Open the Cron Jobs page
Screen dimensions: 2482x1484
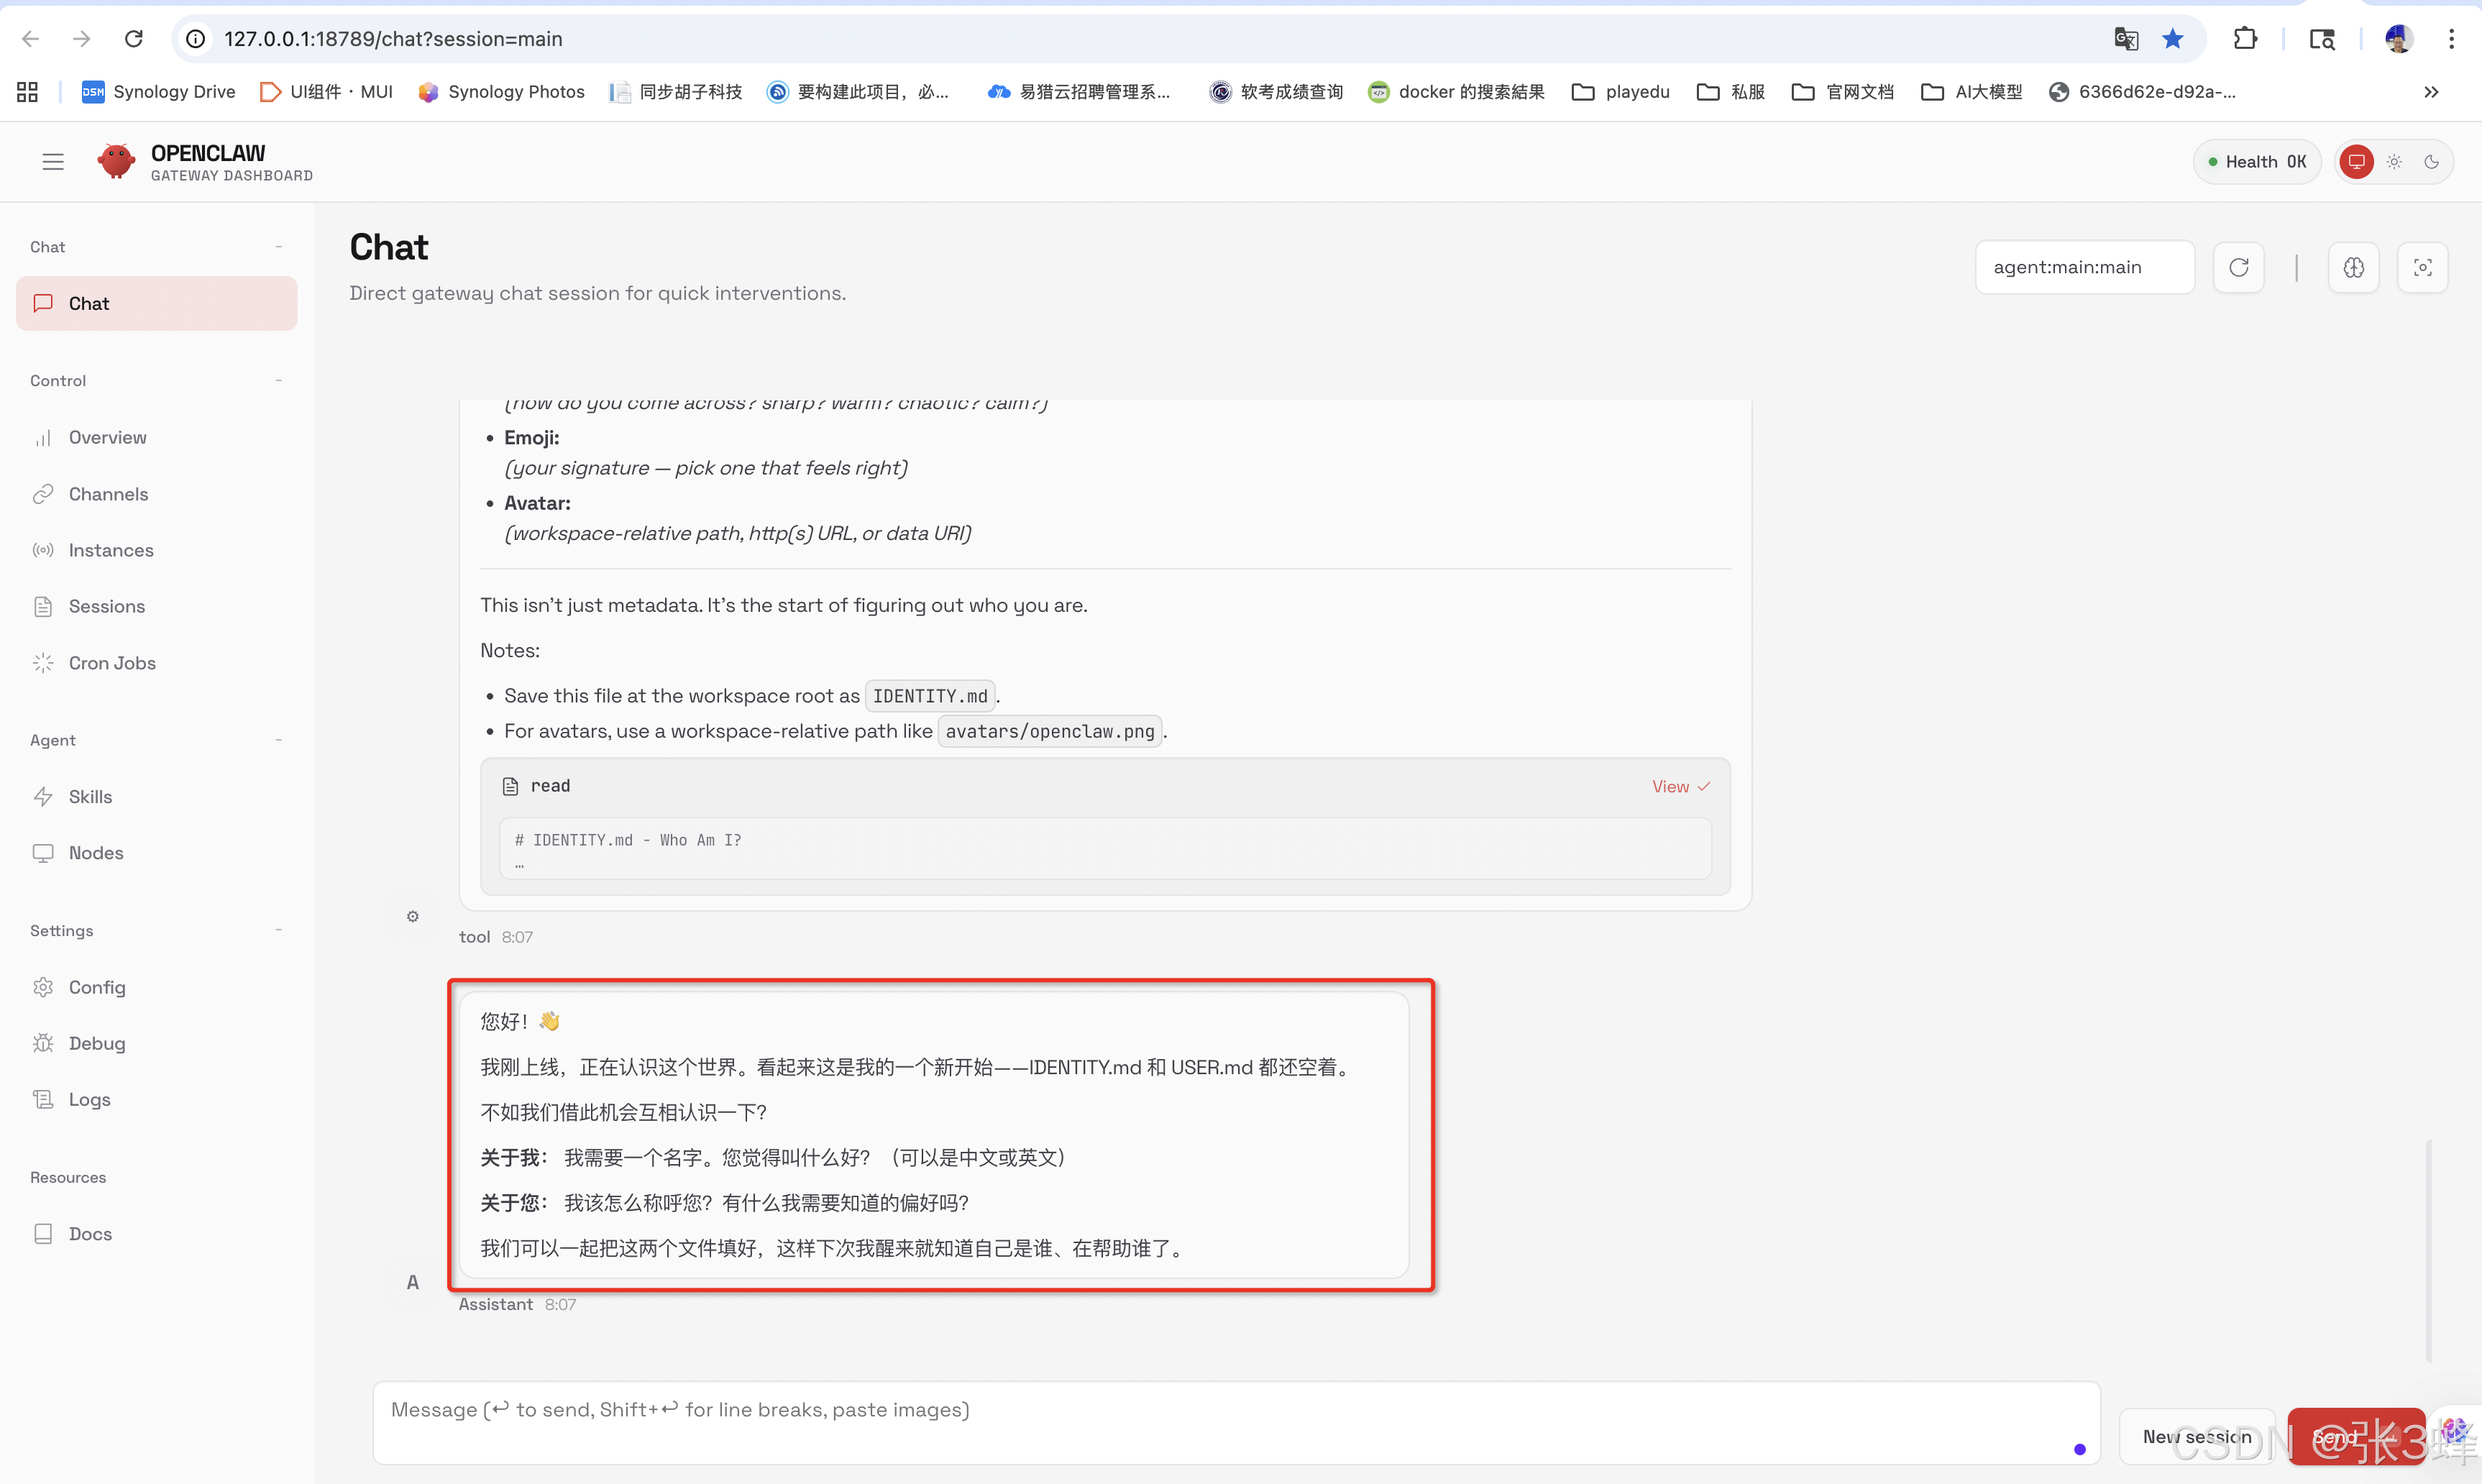pyautogui.click(x=112, y=663)
